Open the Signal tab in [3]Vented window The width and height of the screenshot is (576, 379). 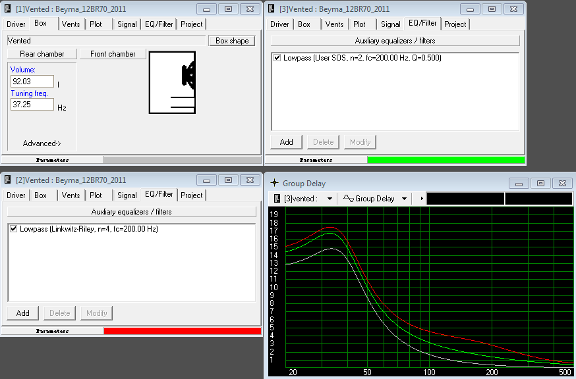pyautogui.click(x=390, y=24)
